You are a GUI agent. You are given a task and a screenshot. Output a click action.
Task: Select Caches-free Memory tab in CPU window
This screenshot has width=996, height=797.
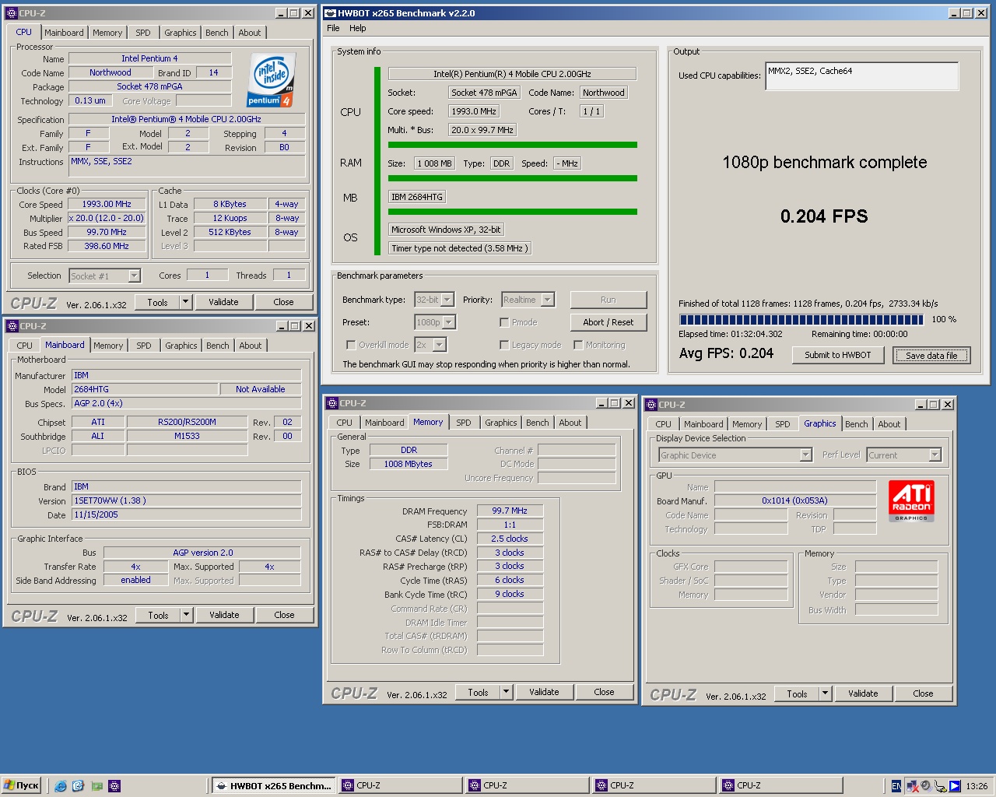tap(107, 33)
